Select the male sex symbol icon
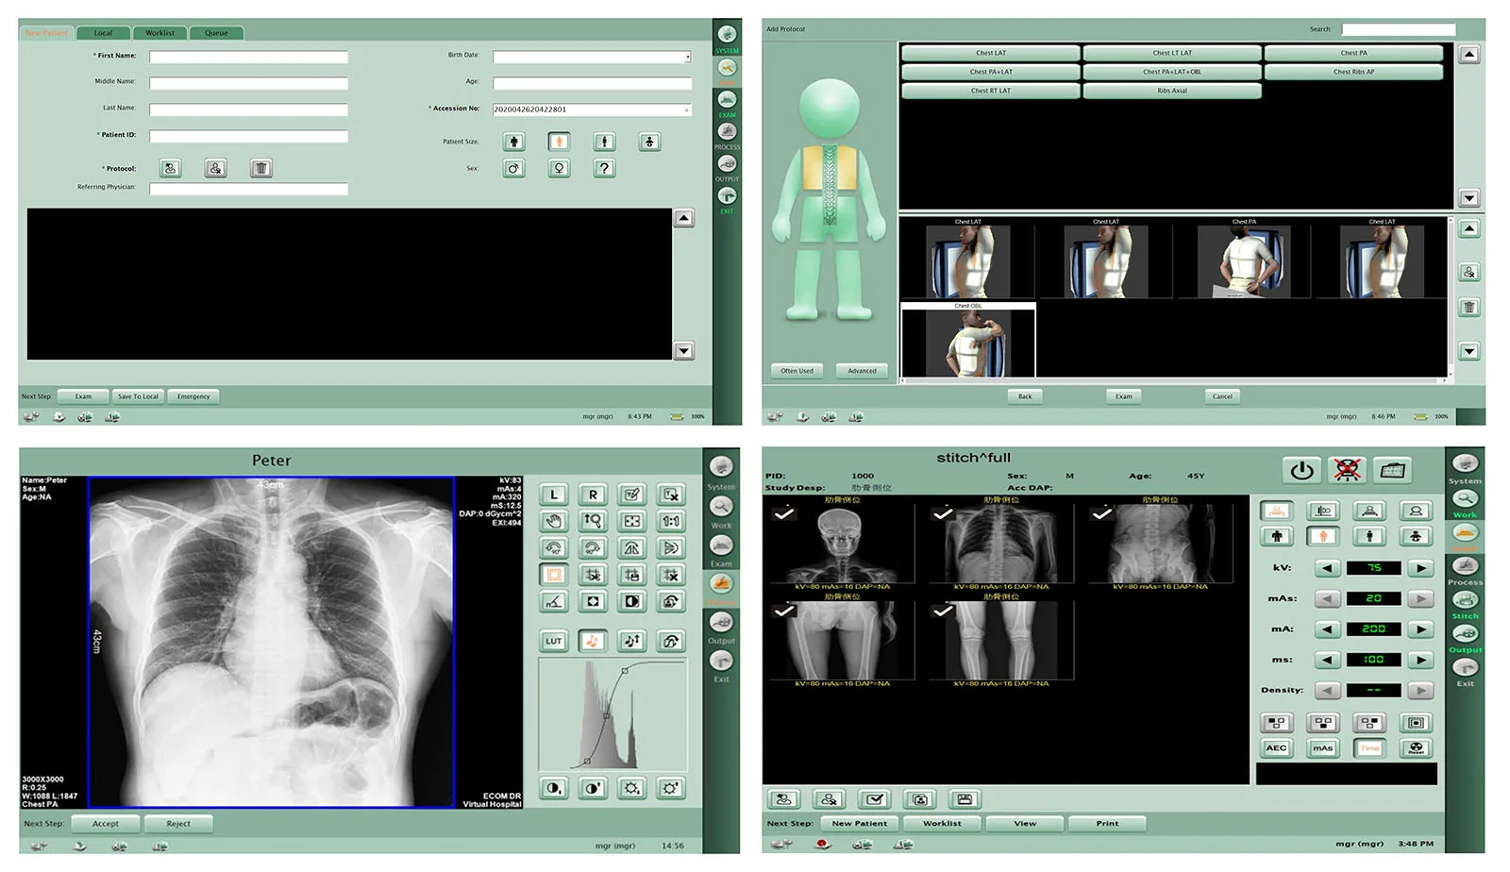Viewport: 1510px width, 872px height. tap(513, 169)
